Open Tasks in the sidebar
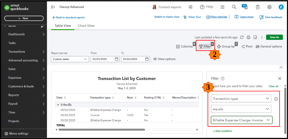The image size is (288, 139). [x=12, y=43]
